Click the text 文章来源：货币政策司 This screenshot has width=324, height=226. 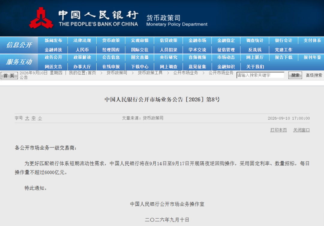pyautogui.click(x=142, y=118)
